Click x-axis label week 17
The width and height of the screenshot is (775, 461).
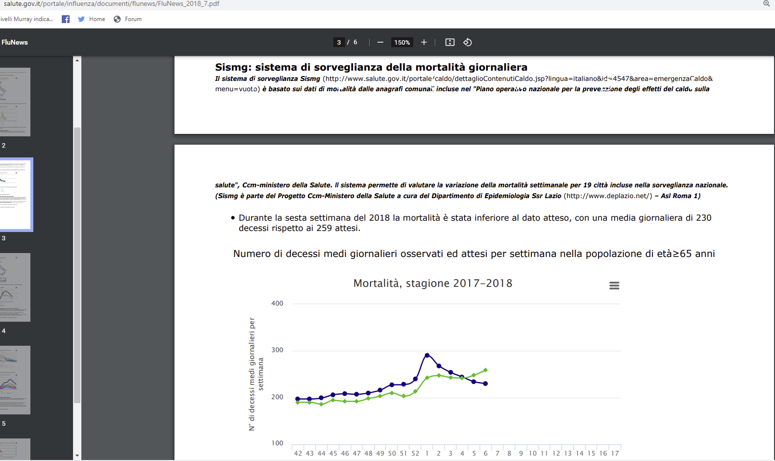pyautogui.click(x=615, y=454)
